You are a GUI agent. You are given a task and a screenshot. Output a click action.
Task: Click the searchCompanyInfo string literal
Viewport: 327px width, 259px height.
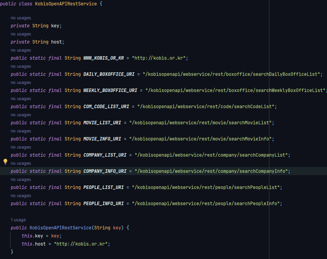click(x=211, y=171)
